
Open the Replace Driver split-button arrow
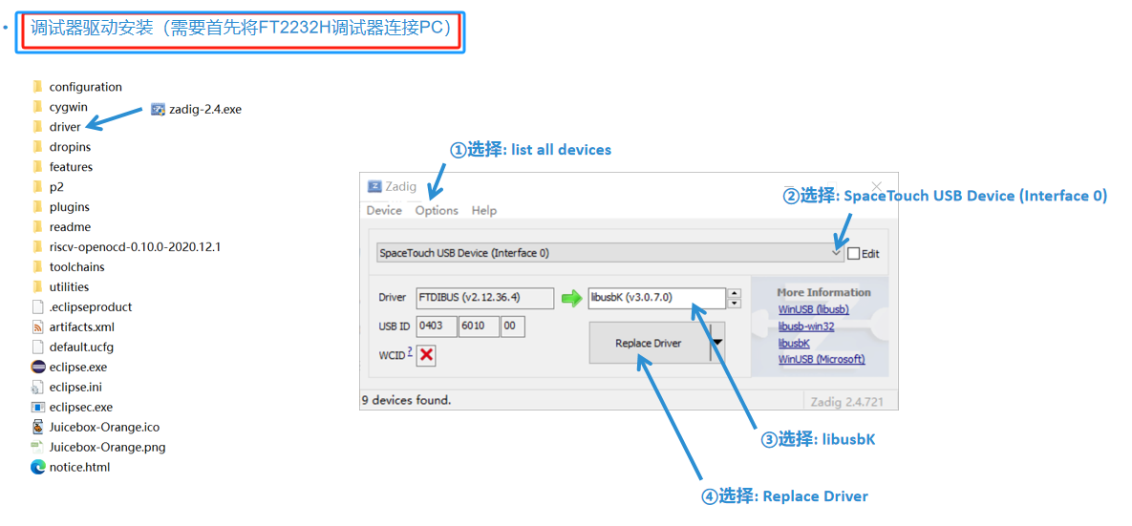(717, 343)
